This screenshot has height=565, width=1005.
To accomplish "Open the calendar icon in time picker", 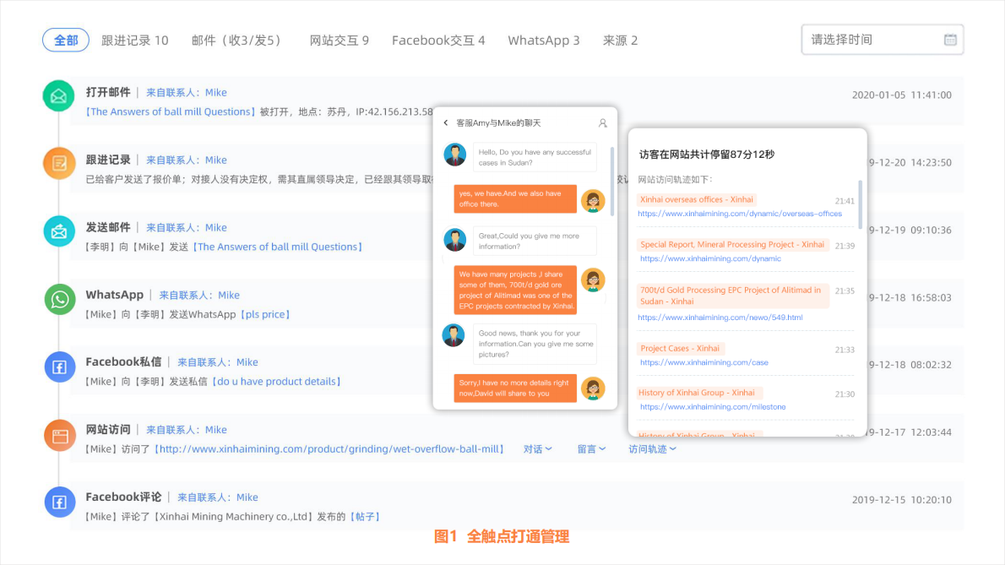I will pos(950,39).
